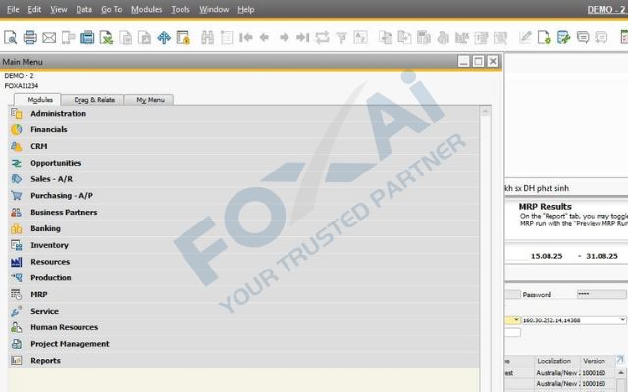Open the Help menu
This screenshot has width=628, height=392.
point(246,9)
